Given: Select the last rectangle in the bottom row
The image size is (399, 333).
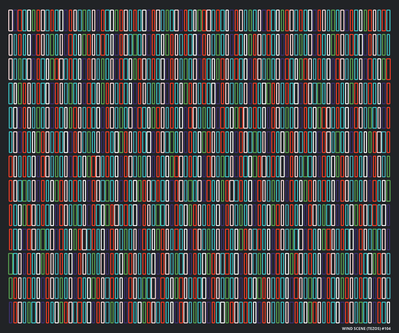Looking at the screenshot, I should pyautogui.click(x=388, y=312).
